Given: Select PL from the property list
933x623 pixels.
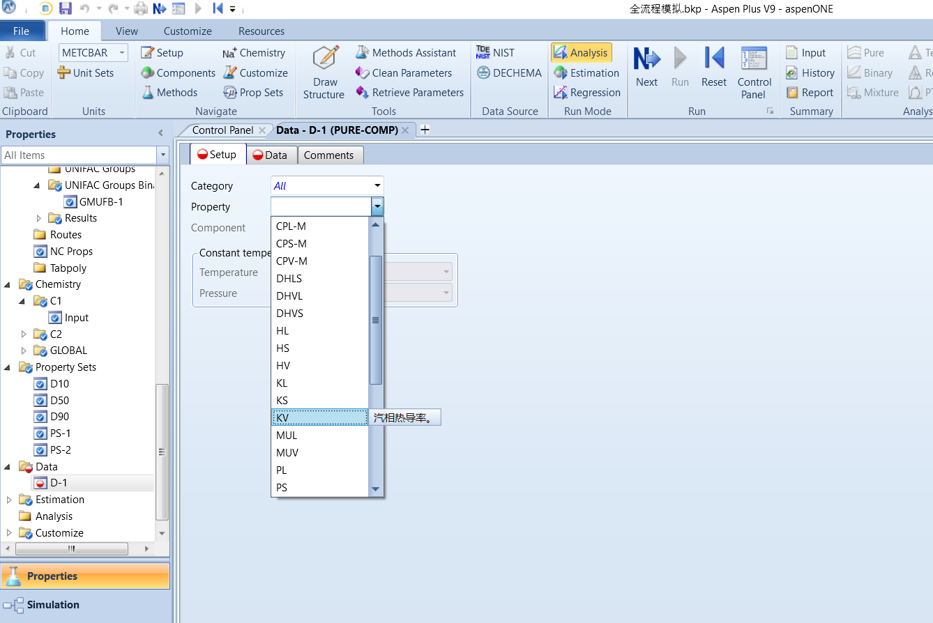Looking at the screenshot, I should tap(319, 470).
